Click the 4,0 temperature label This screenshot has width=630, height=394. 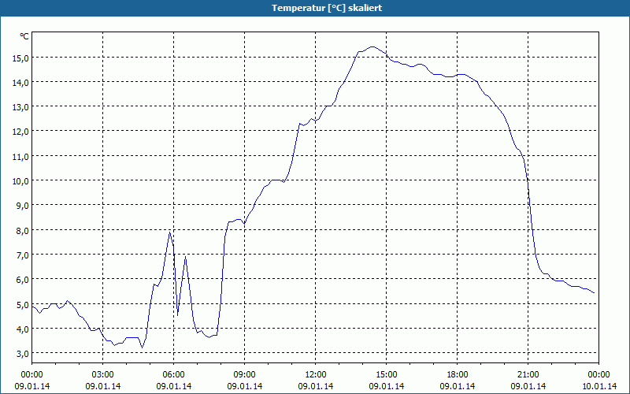[x=23, y=329]
